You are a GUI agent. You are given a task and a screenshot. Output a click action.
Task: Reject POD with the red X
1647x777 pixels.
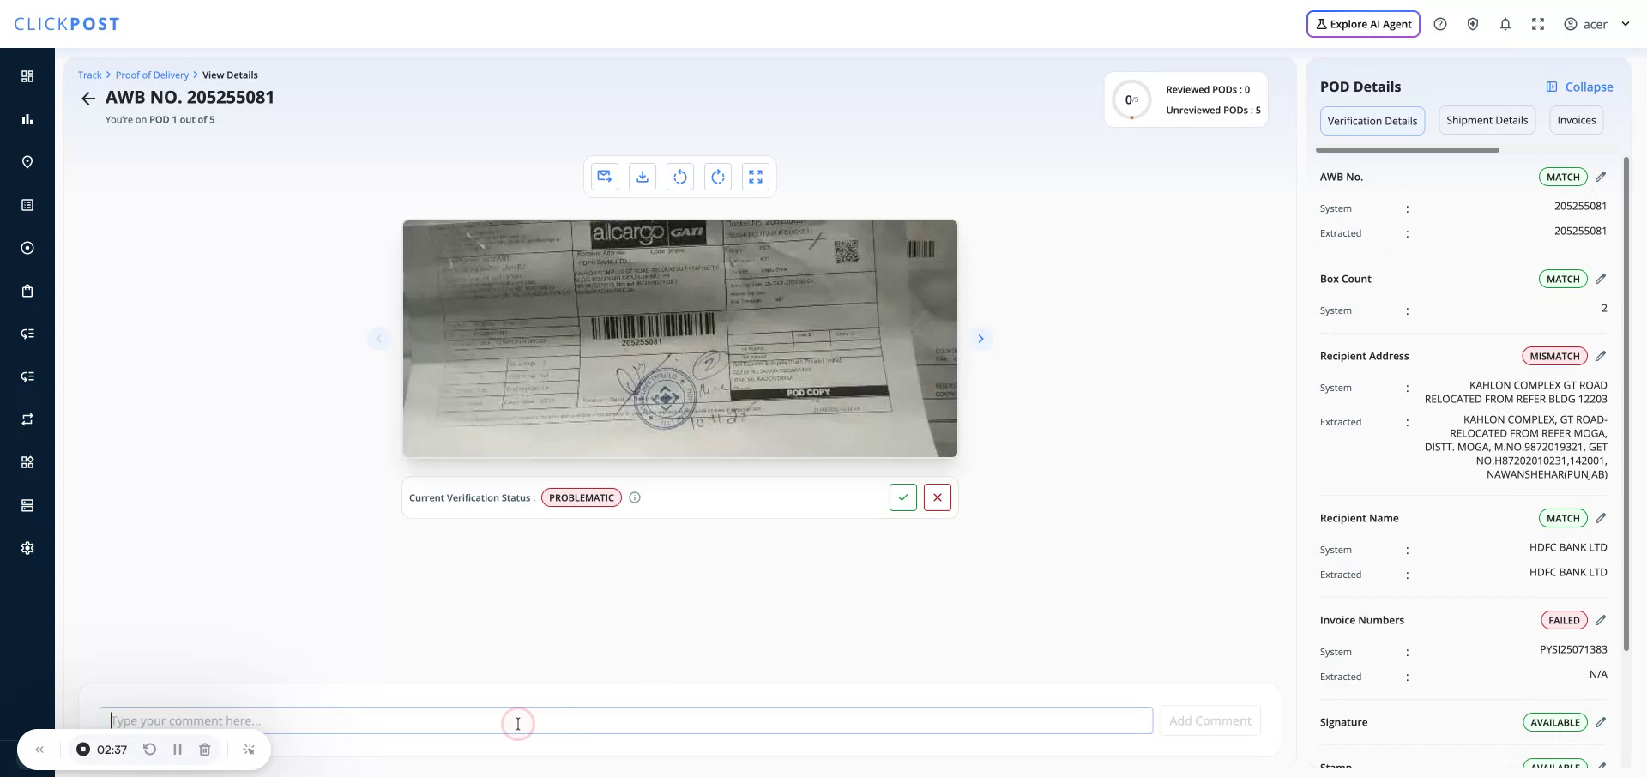[937, 497]
